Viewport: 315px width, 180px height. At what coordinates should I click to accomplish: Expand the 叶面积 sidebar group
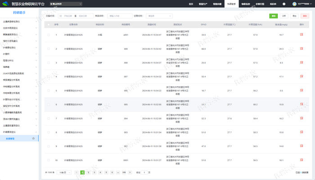[19, 54]
